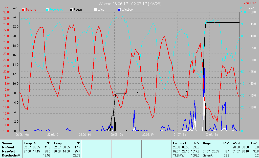The width and height of the screenshot is (259, 158).
Task: Click the 'Luftdruck' table column header
Action: pos(180,143)
